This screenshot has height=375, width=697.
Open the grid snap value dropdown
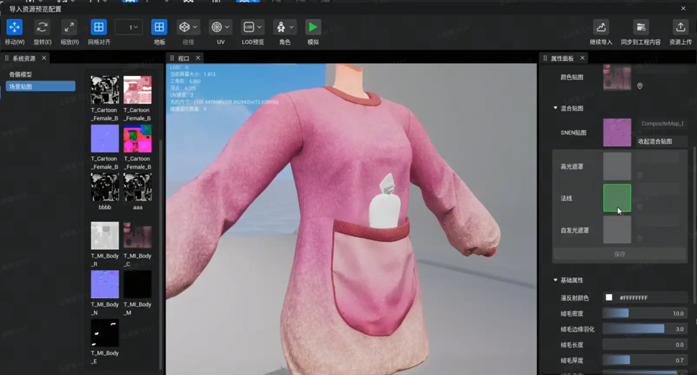click(x=129, y=27)
